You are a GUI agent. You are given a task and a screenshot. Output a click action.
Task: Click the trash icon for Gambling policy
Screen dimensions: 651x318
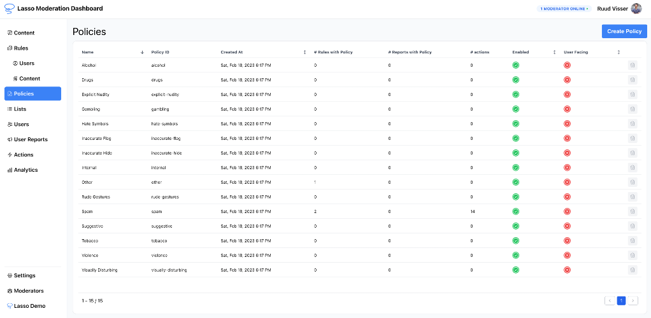pos(633,109)
